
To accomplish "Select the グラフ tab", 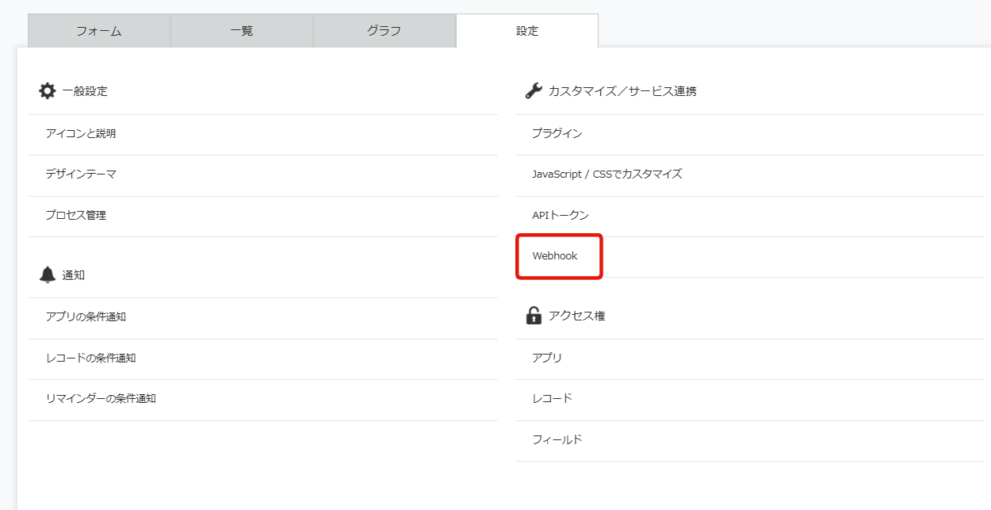I will 385,31.
